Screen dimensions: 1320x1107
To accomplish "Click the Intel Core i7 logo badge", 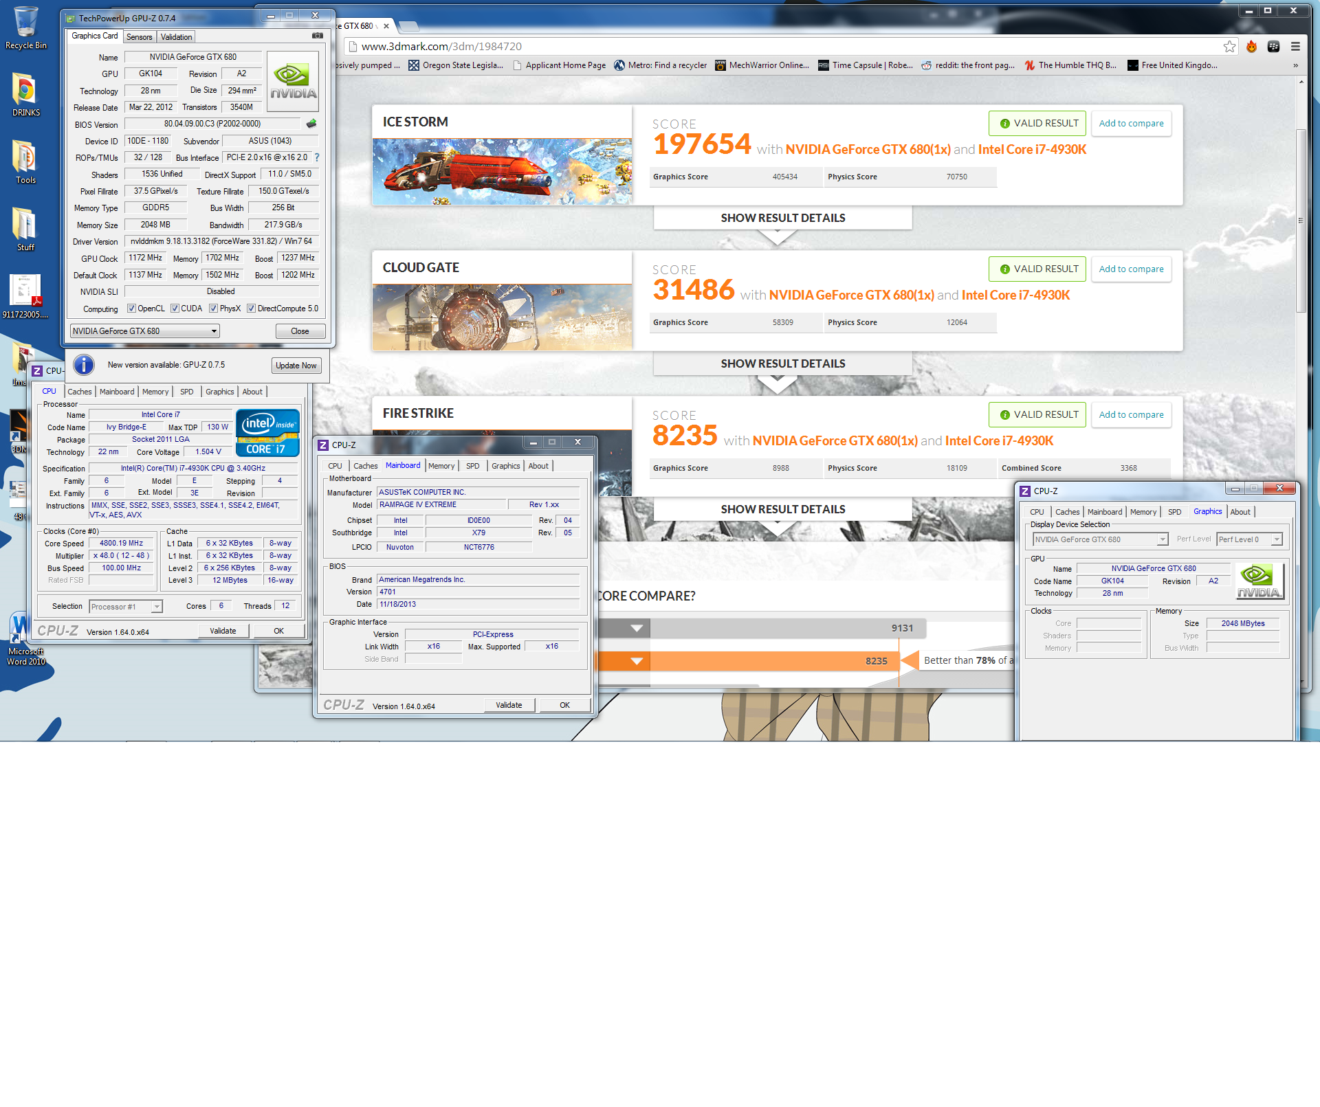I will tap(267, 432).
